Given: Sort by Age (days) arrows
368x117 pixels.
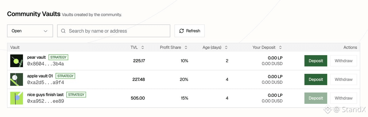Looking at the screenshot, I should tap(226, 47).
